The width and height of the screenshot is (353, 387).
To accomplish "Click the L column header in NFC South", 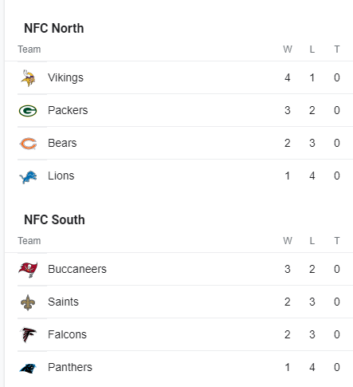I will pos(312,241).
